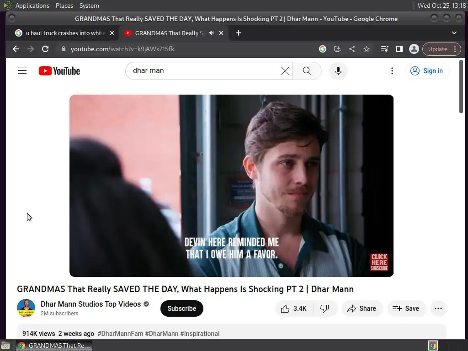This screenshot has height=351, width=468.
Task: Reload the YouTube page
Action: point(45,49)
